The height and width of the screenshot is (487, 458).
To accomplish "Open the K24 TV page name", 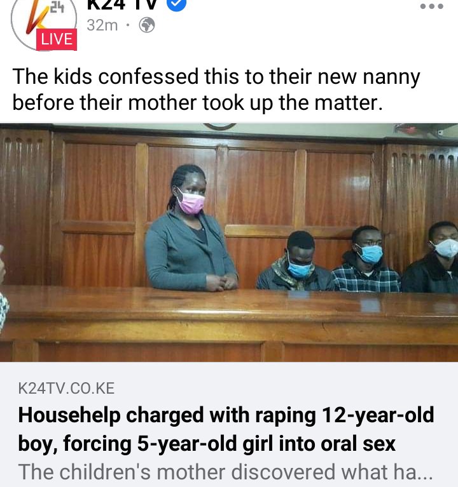I will coord(122,4).
